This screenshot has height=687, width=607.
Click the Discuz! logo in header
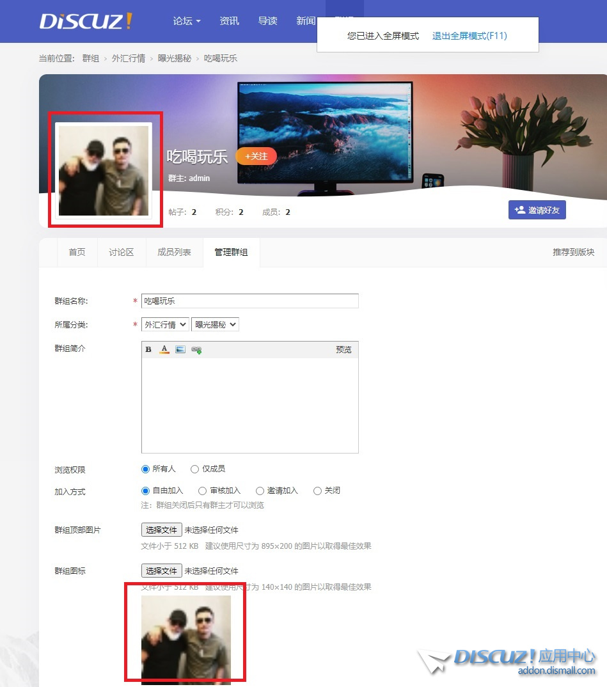86,21
